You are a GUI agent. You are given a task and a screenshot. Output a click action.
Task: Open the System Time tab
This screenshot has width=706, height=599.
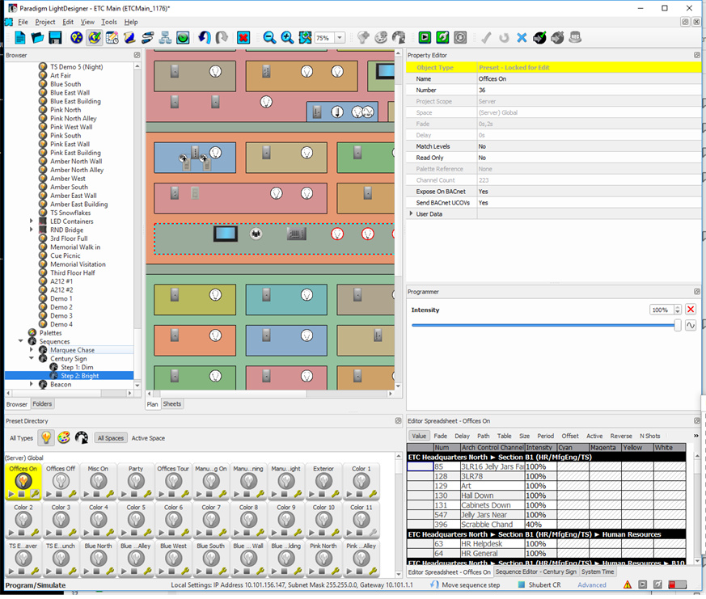coord(598,572)
